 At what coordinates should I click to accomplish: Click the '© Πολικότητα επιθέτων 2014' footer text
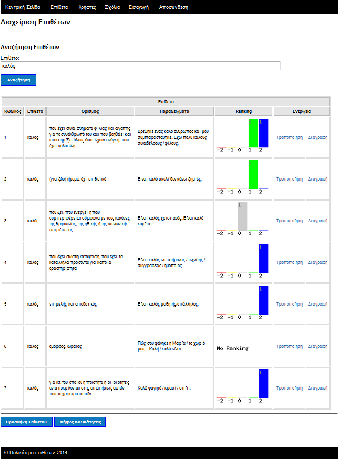tap(36, 453)
